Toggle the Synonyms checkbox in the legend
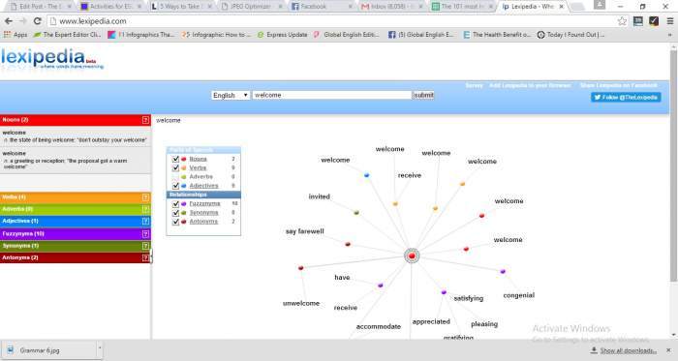 click(175, 213)
